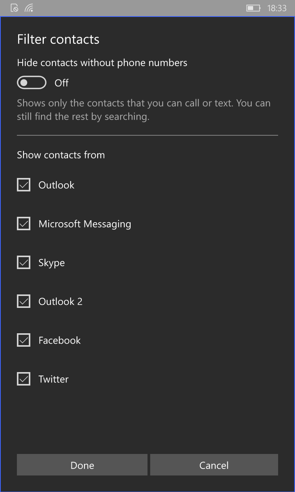Click the description about searching hidden contacts
This screenshot has width=295, height=492.
(x=144, y=110)
